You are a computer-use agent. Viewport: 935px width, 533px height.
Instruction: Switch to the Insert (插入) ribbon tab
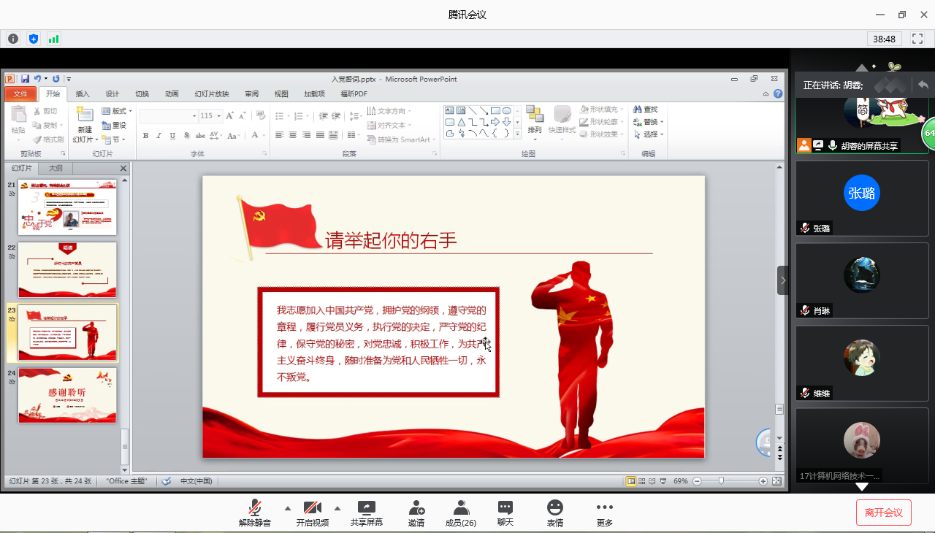[83, 94]
